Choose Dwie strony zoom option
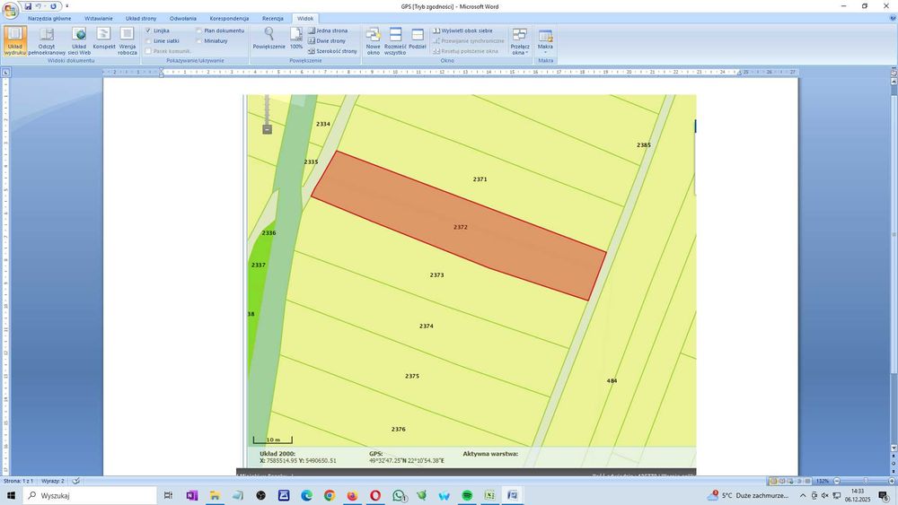This screenshot has height=505, width=898. point(327,41)
